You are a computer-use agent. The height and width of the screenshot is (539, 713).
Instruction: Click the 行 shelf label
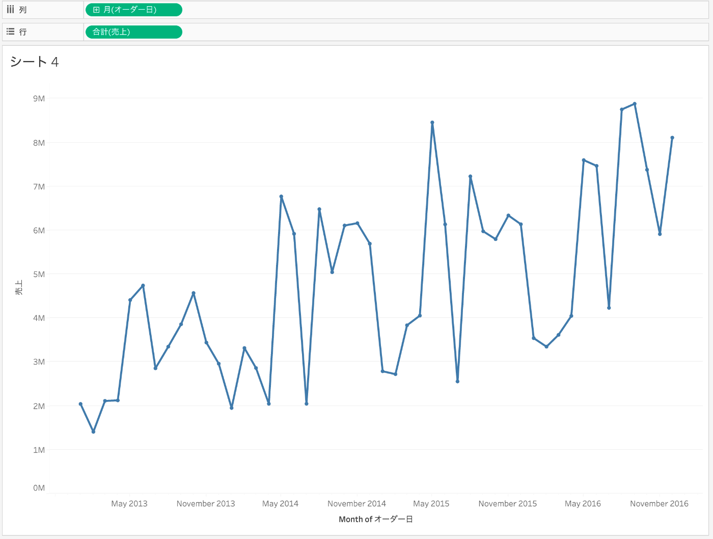23,32
